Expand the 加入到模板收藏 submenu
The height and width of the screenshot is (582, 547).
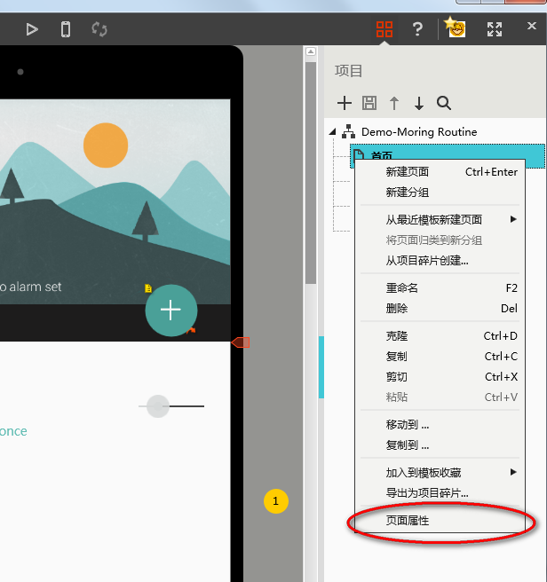[x=440, y=473]
